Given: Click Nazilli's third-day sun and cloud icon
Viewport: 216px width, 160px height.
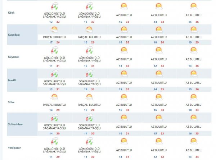Looking at the screenshot, I should tap(124, 74).
